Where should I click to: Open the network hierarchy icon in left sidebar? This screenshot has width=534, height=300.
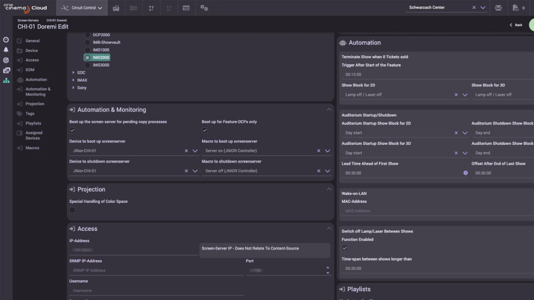click(x=6, y=80)
